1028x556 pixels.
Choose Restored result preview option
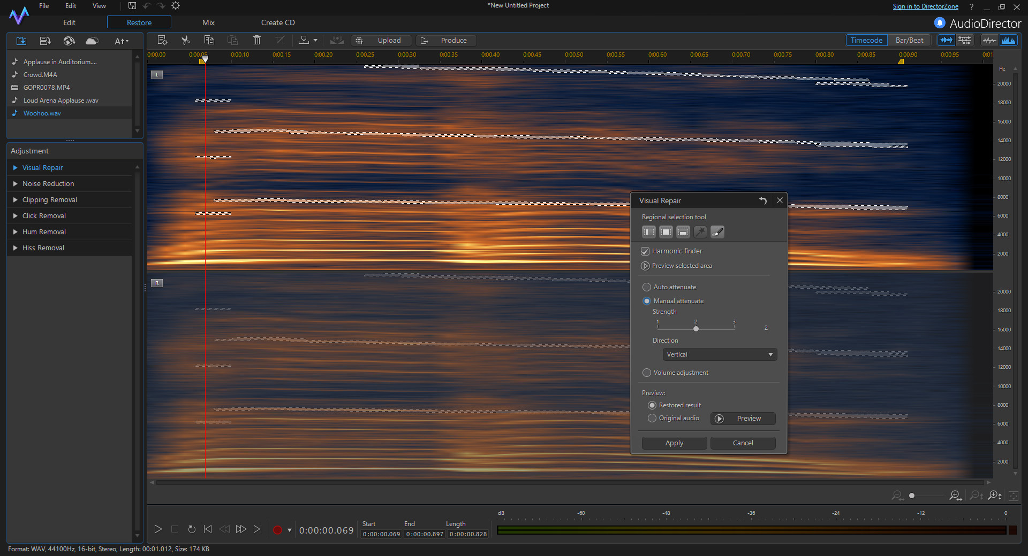(652, 405)
